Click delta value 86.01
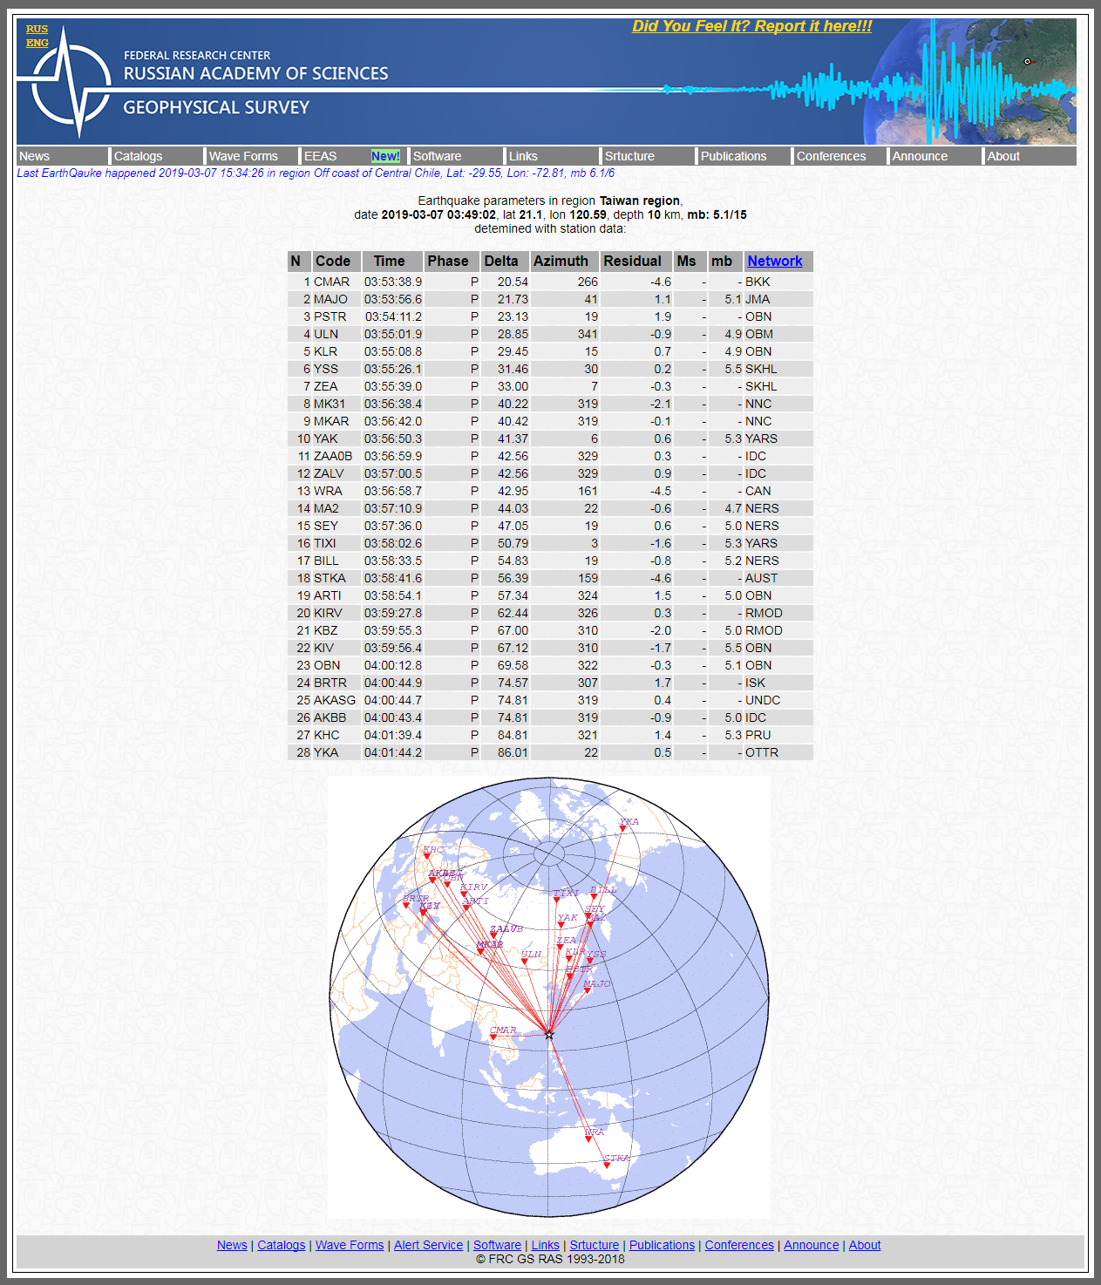This screenshot has width=1101, height=1285. coord(513,752)
